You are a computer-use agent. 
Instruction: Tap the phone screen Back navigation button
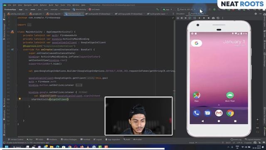(202, 121)
